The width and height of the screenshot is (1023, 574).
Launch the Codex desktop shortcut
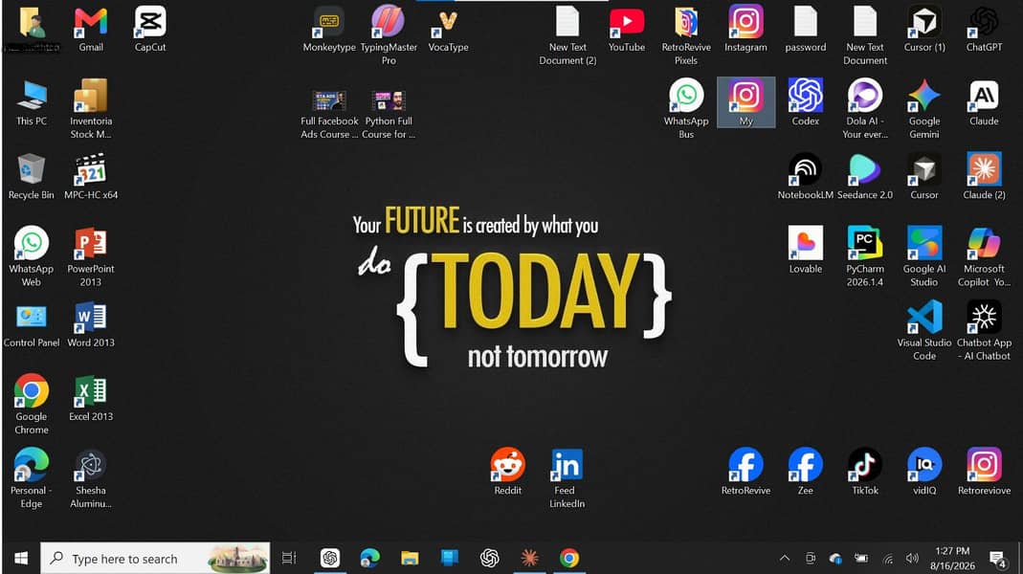(x=805, y=103)
